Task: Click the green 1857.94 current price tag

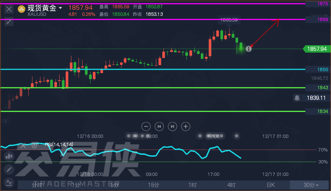Action: [x=316, y=49]
